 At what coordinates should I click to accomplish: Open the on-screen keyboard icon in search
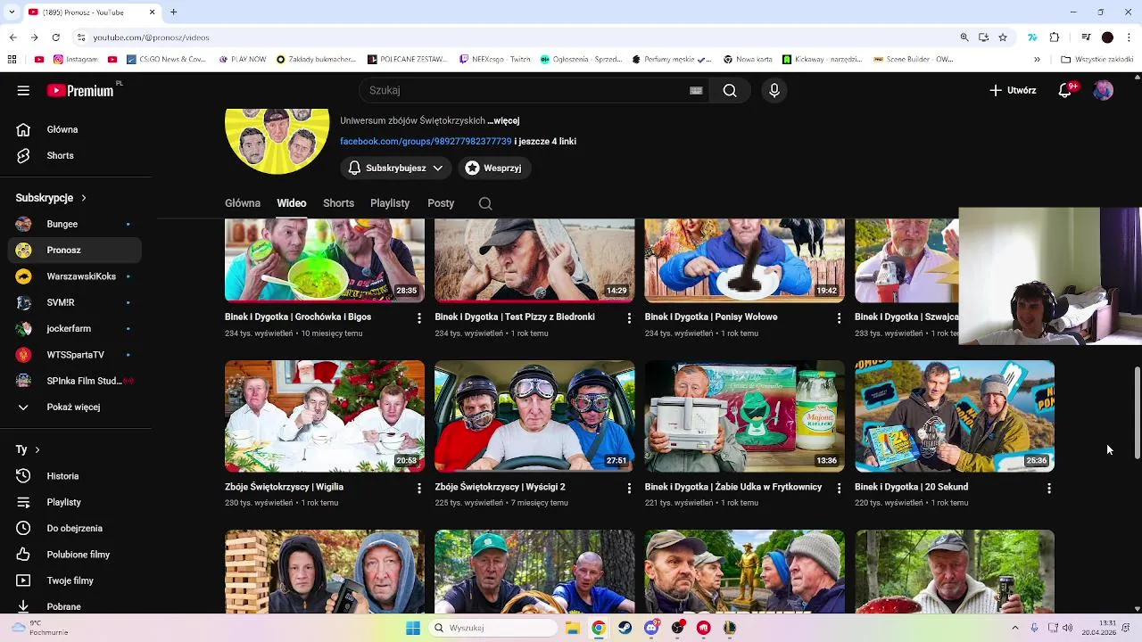696,90
